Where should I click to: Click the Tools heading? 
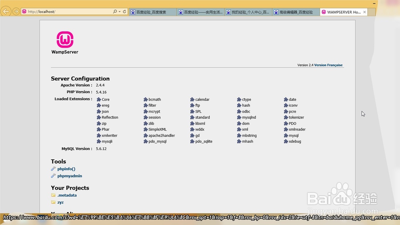coord(58,162)
